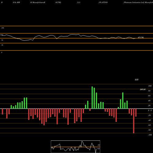This screenshot has width=153, height=153.
Task: Click the MR scale label 60
Action: coord(149,96)
